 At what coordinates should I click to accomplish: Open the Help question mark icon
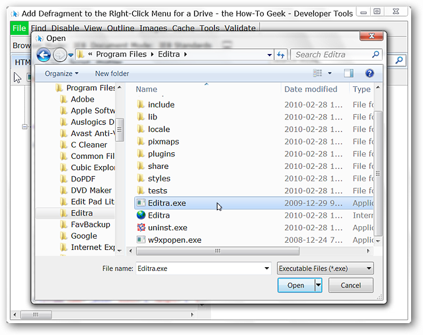369,73
